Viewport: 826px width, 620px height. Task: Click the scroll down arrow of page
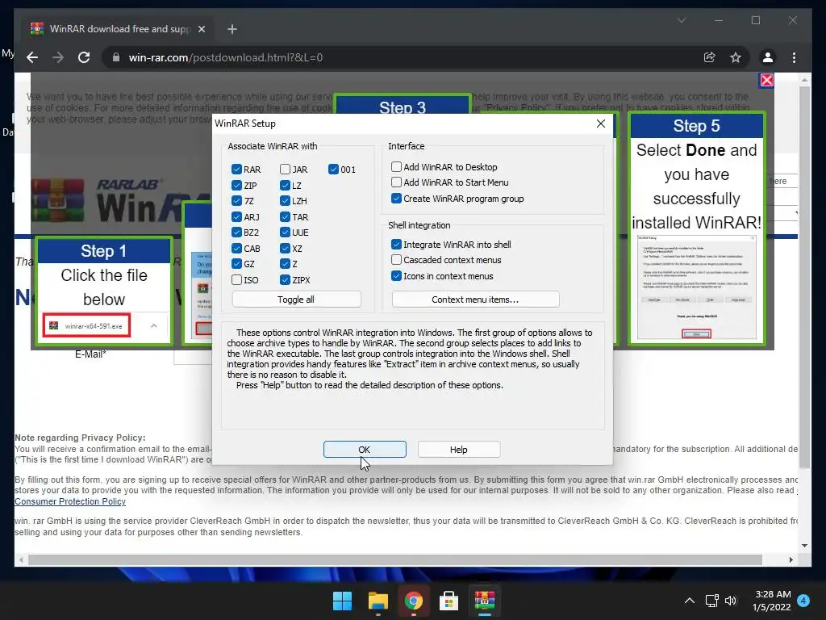[x=804, y=546]
